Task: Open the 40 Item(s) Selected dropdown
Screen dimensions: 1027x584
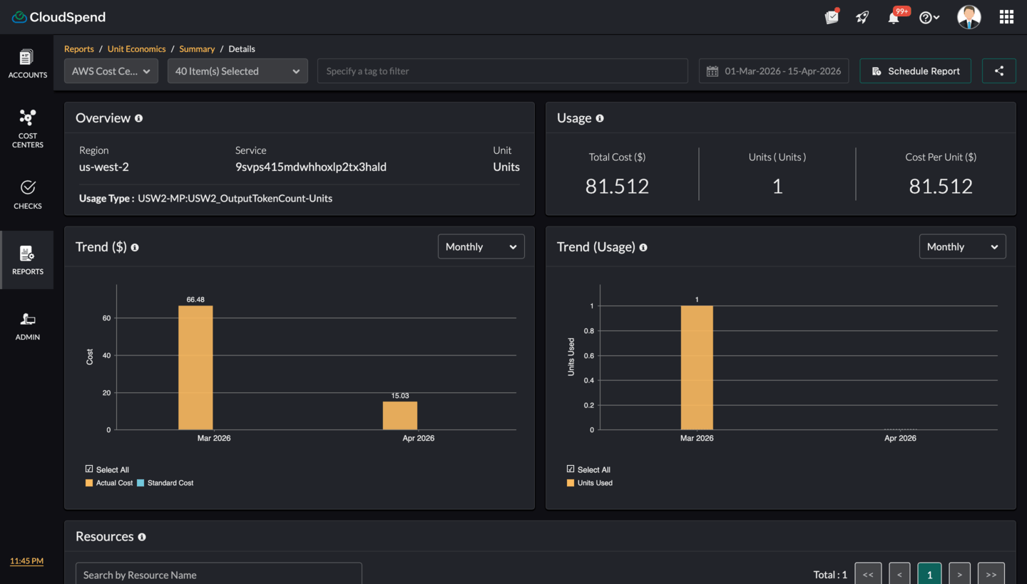Action: pos(237,71)
